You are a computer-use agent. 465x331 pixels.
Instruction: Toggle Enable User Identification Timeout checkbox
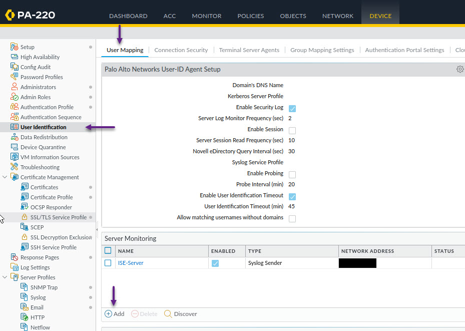click(x=292, y=196)
